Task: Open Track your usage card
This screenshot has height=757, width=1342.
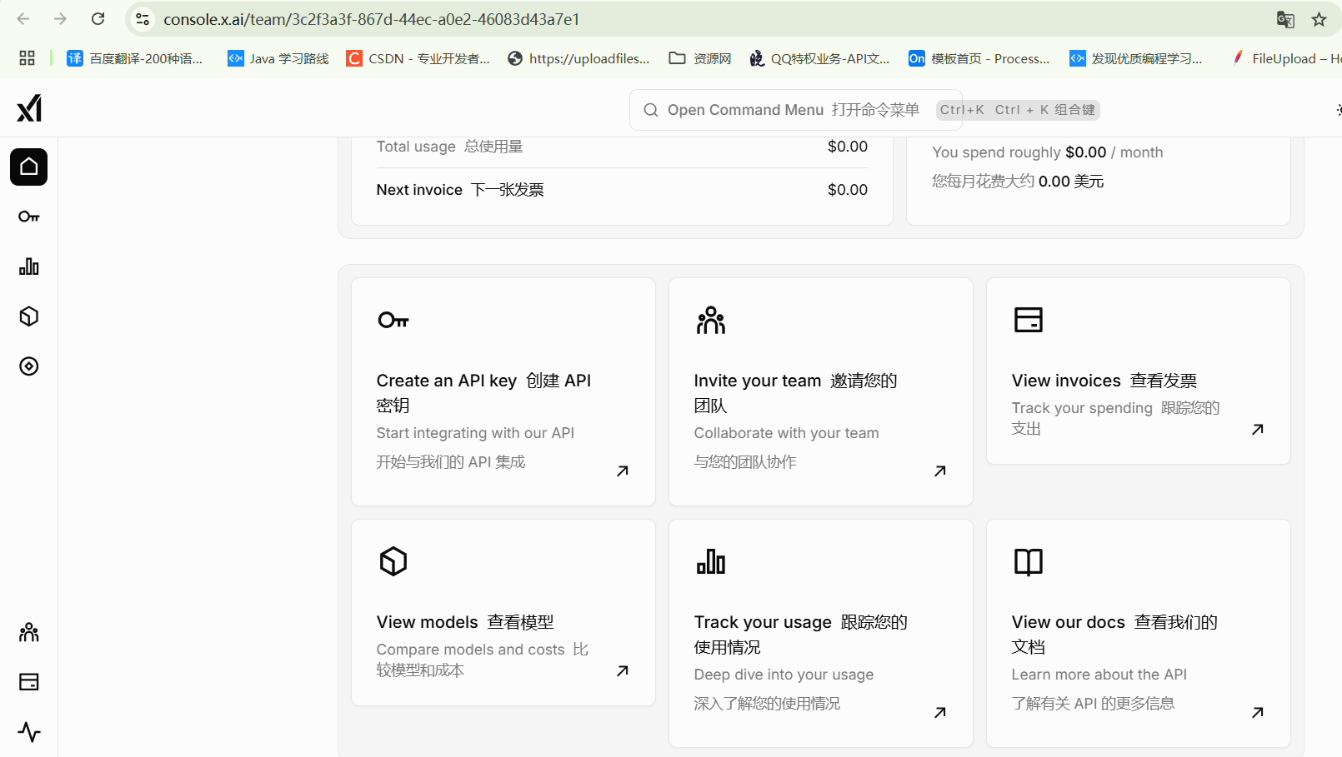Action: 820,633
